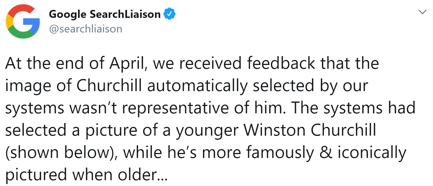Open the tweet options chevron menu
Screen dimensions: 433x186
[x=422, y=12]
